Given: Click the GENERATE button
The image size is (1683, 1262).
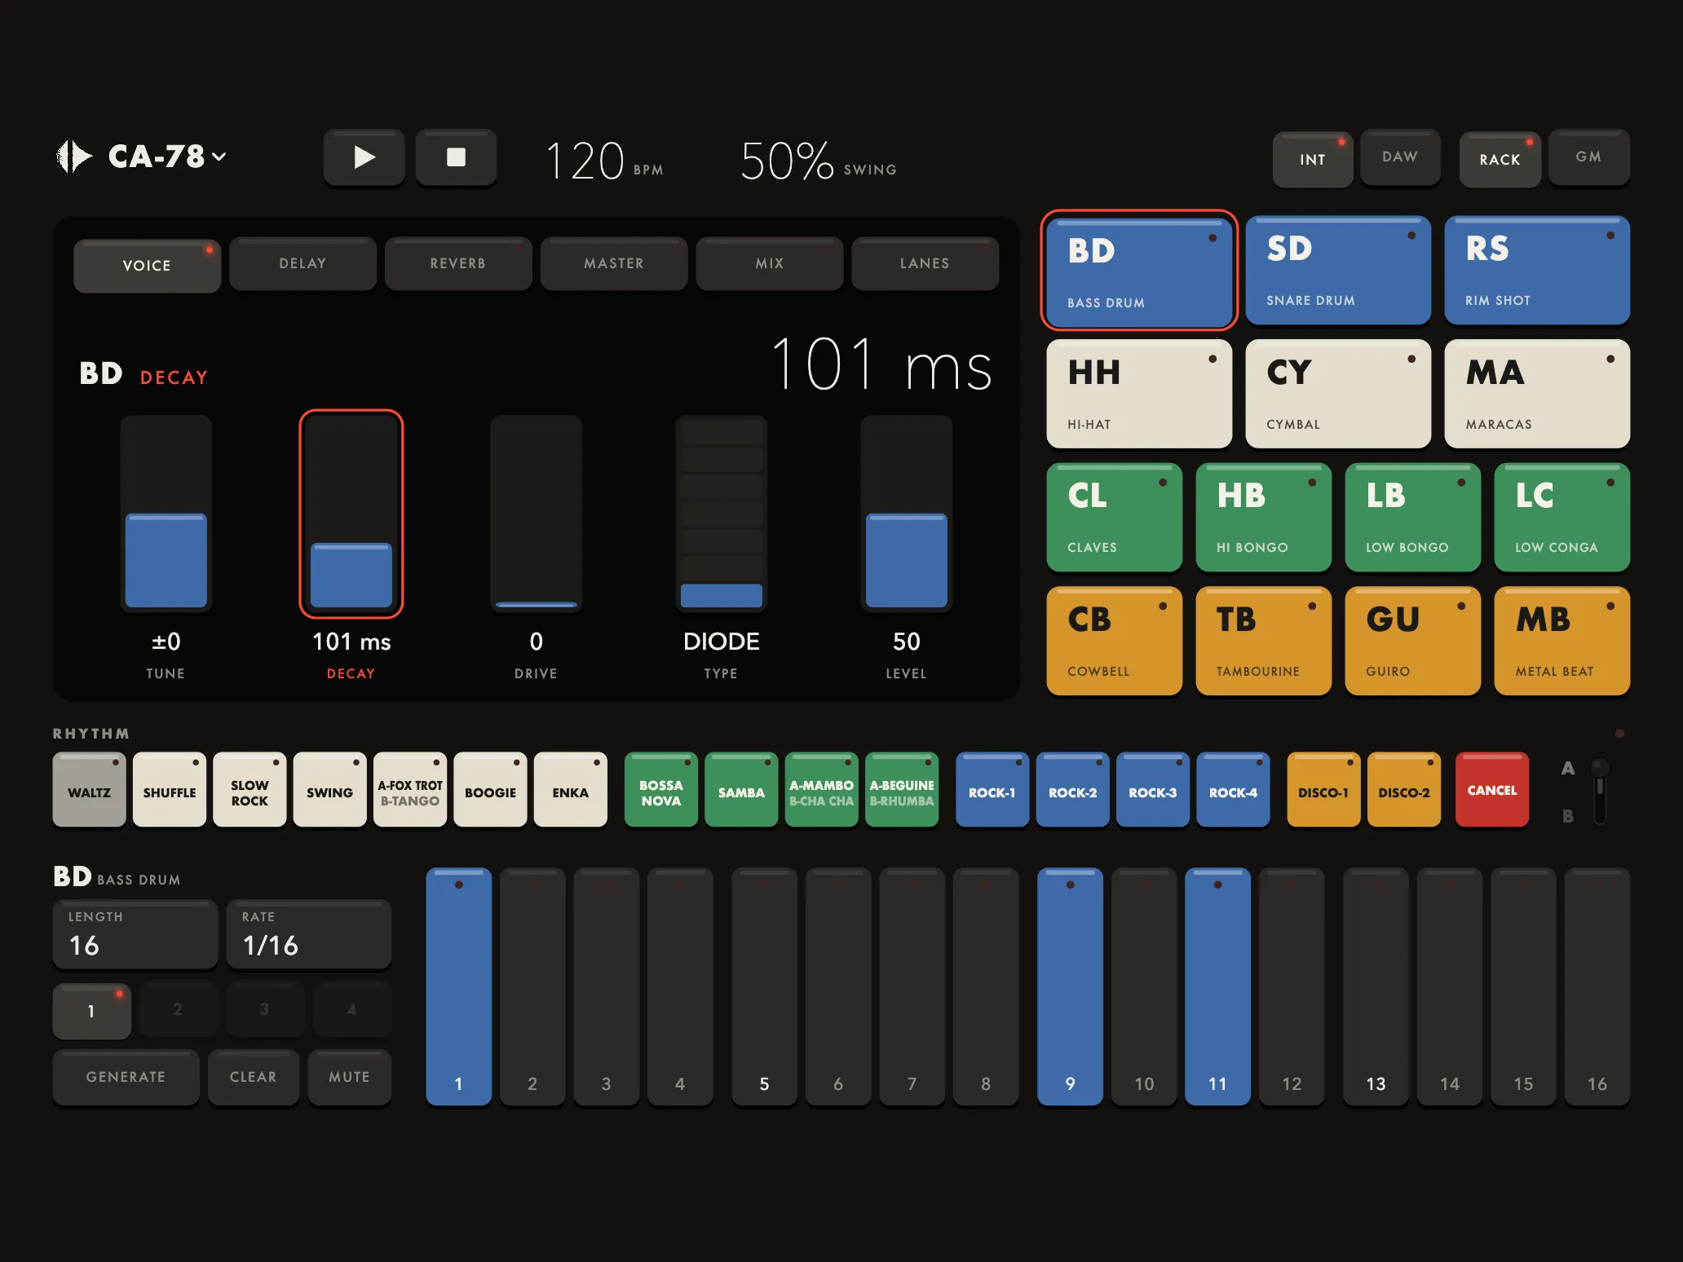Looking at the screenshot, I should pyautogui.click(x=126, y=1077).
